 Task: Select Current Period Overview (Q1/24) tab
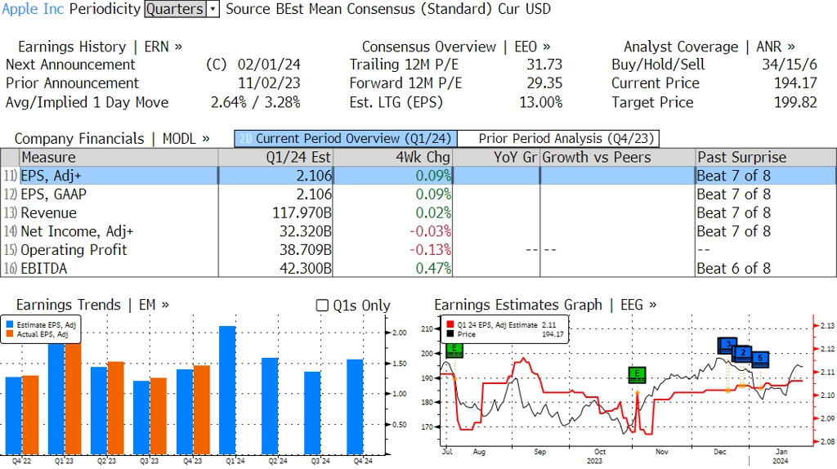[346, 139]
